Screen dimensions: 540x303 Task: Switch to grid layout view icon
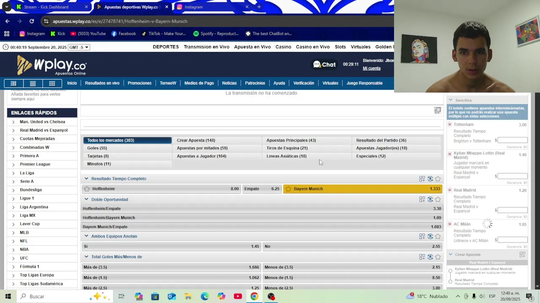point(52,83)
